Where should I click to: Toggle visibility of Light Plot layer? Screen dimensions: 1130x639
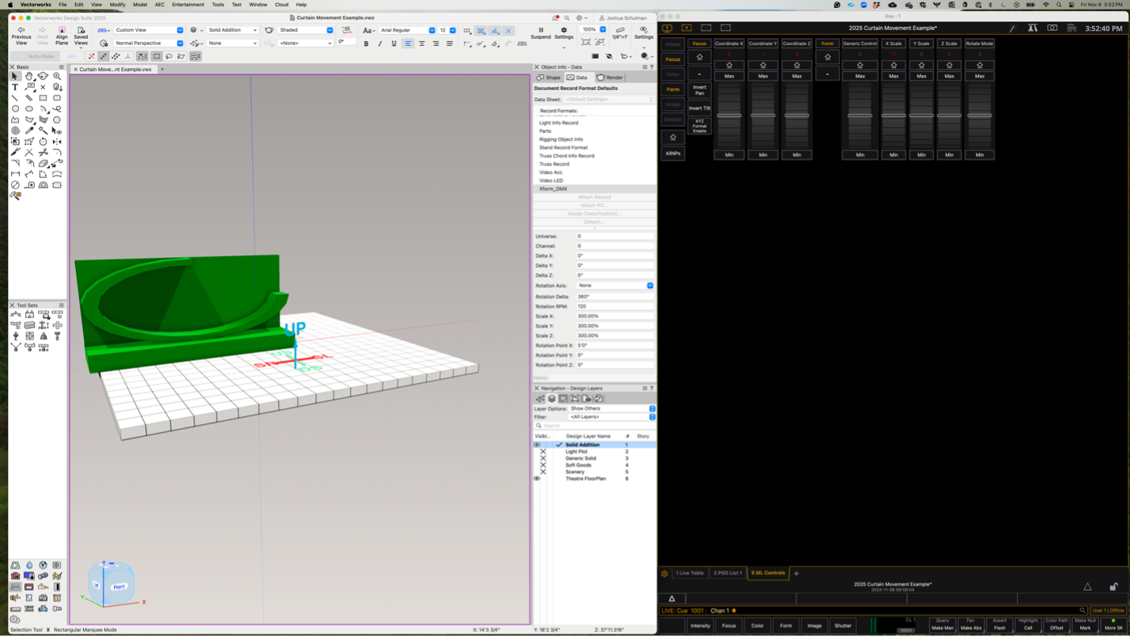(543, 452)
